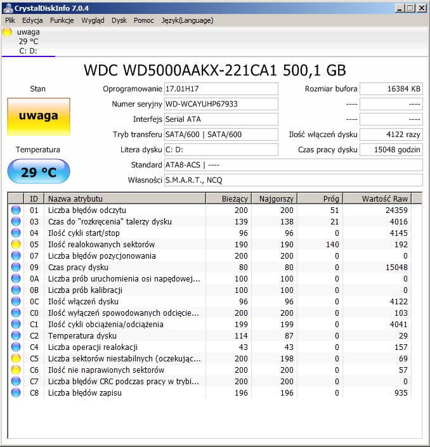
Task: Click raw value 24359
Action: pyautogui.click(x=396, y=210)
